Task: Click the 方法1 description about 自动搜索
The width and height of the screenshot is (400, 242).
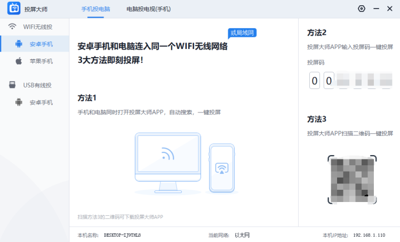Action: coord(149,112)
